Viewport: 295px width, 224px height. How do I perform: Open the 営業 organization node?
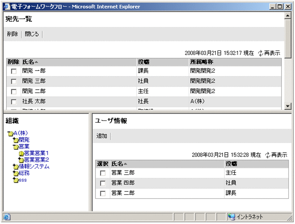pyautogui.click(x=24, y=147)
